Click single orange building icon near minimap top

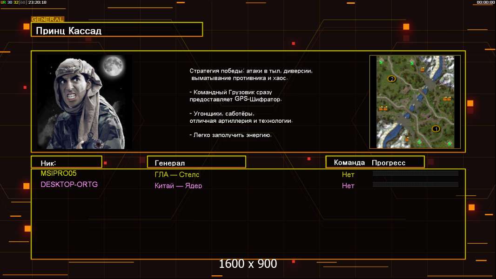click(x=422, y=69)
